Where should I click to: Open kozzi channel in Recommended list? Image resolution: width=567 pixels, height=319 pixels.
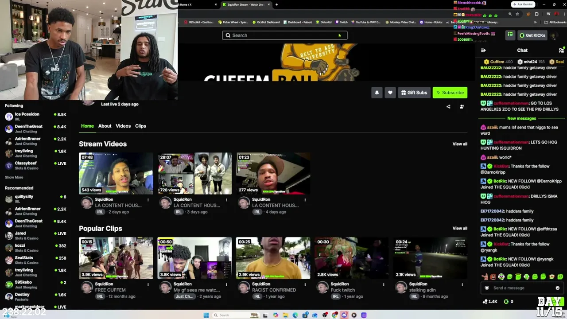point(35,248)
